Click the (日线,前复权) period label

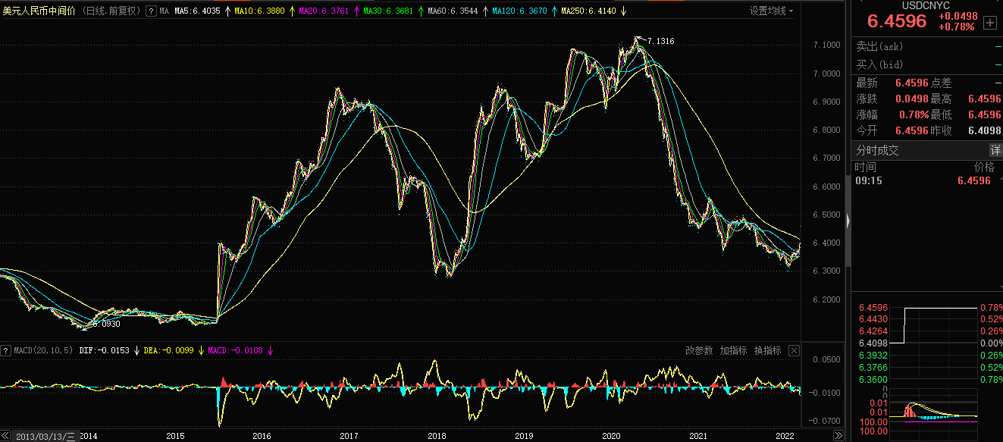point(111,11)
